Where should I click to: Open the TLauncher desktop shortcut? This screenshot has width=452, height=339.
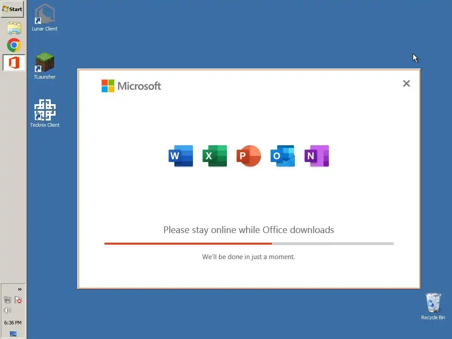point(45,66)
